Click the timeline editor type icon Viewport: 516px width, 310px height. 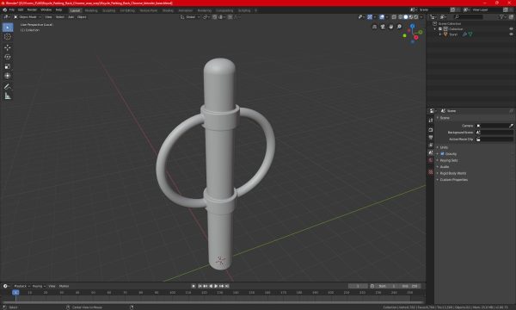click(x=6, y=286)
